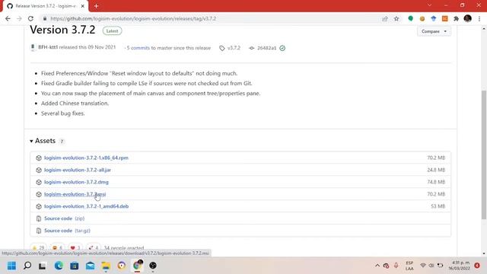The image size is (487, 274).
Task: Open taskbar Search
Action: 27,266
